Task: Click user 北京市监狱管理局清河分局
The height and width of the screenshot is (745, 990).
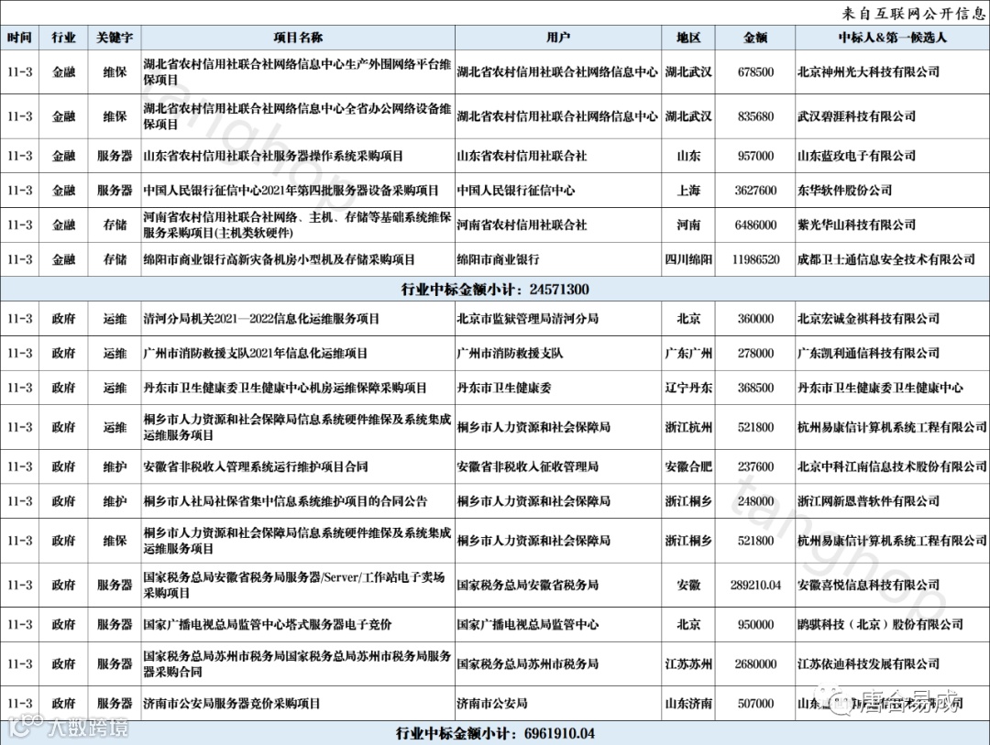Action: coord(527,319)
